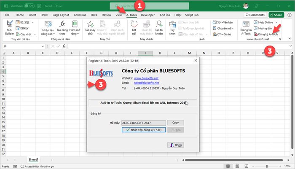Click the macro recording status icon
Image resolution: width=295 pixels, height=169 pixels.
point(15,166)
